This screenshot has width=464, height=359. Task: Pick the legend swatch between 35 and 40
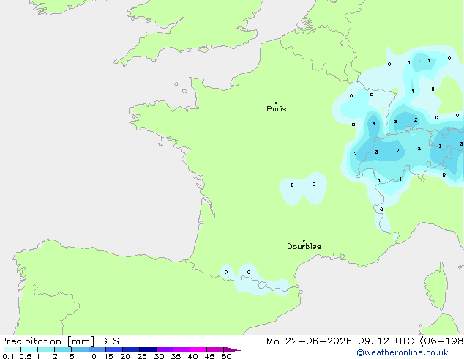(182, 349)
